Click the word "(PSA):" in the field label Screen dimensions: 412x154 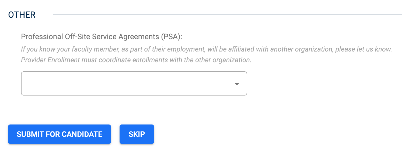pos(172,37)
